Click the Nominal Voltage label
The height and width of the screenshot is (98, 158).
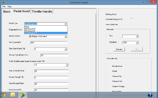118,86
